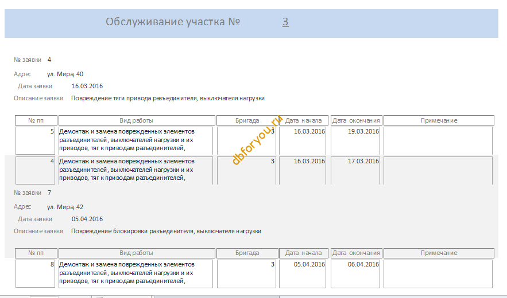The image size is (507, 298).
Task: Click the empty Примечание field in row 5
Action: coord(438,140)
